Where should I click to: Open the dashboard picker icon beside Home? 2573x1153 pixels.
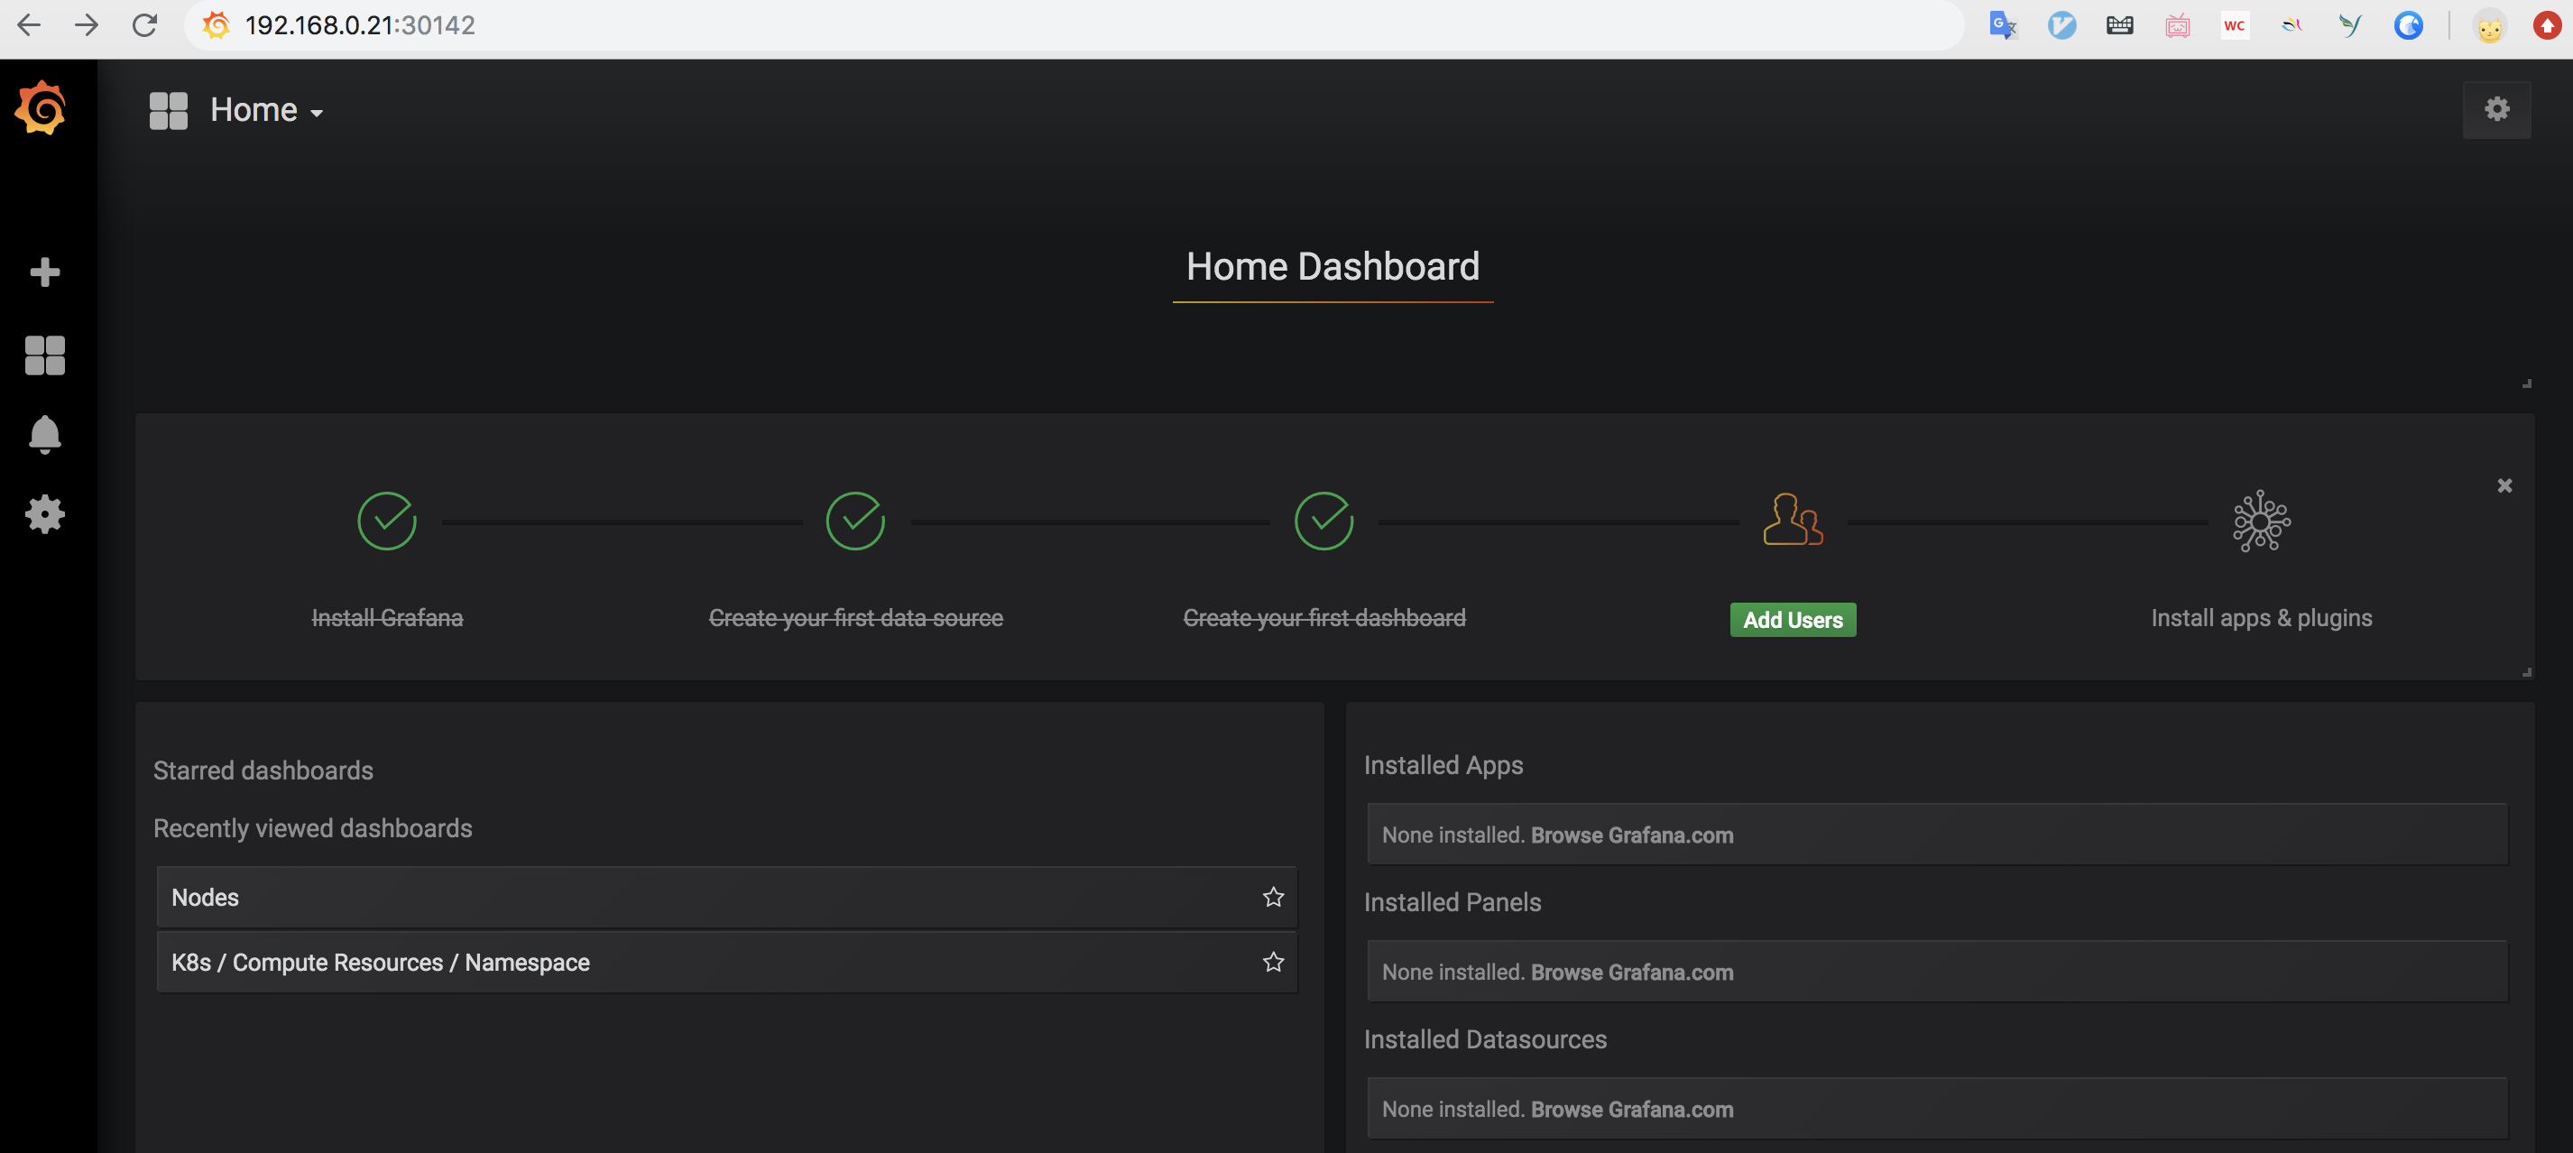tap(167, 110)
